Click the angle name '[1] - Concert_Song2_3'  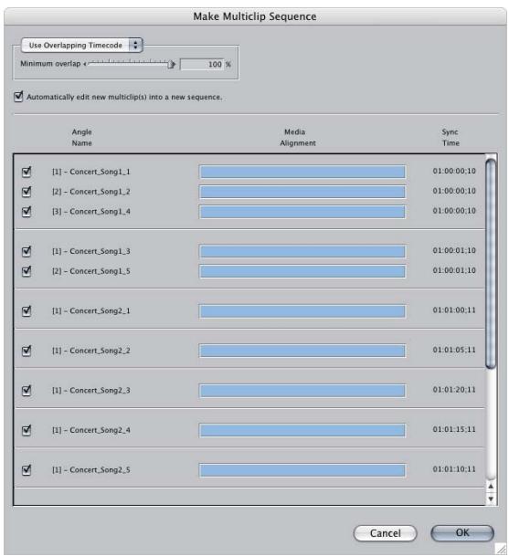(91, 391)
